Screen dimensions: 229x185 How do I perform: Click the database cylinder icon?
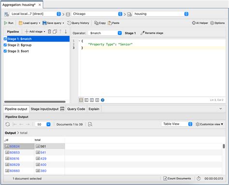pyautogui.click(x=68, y=14)
